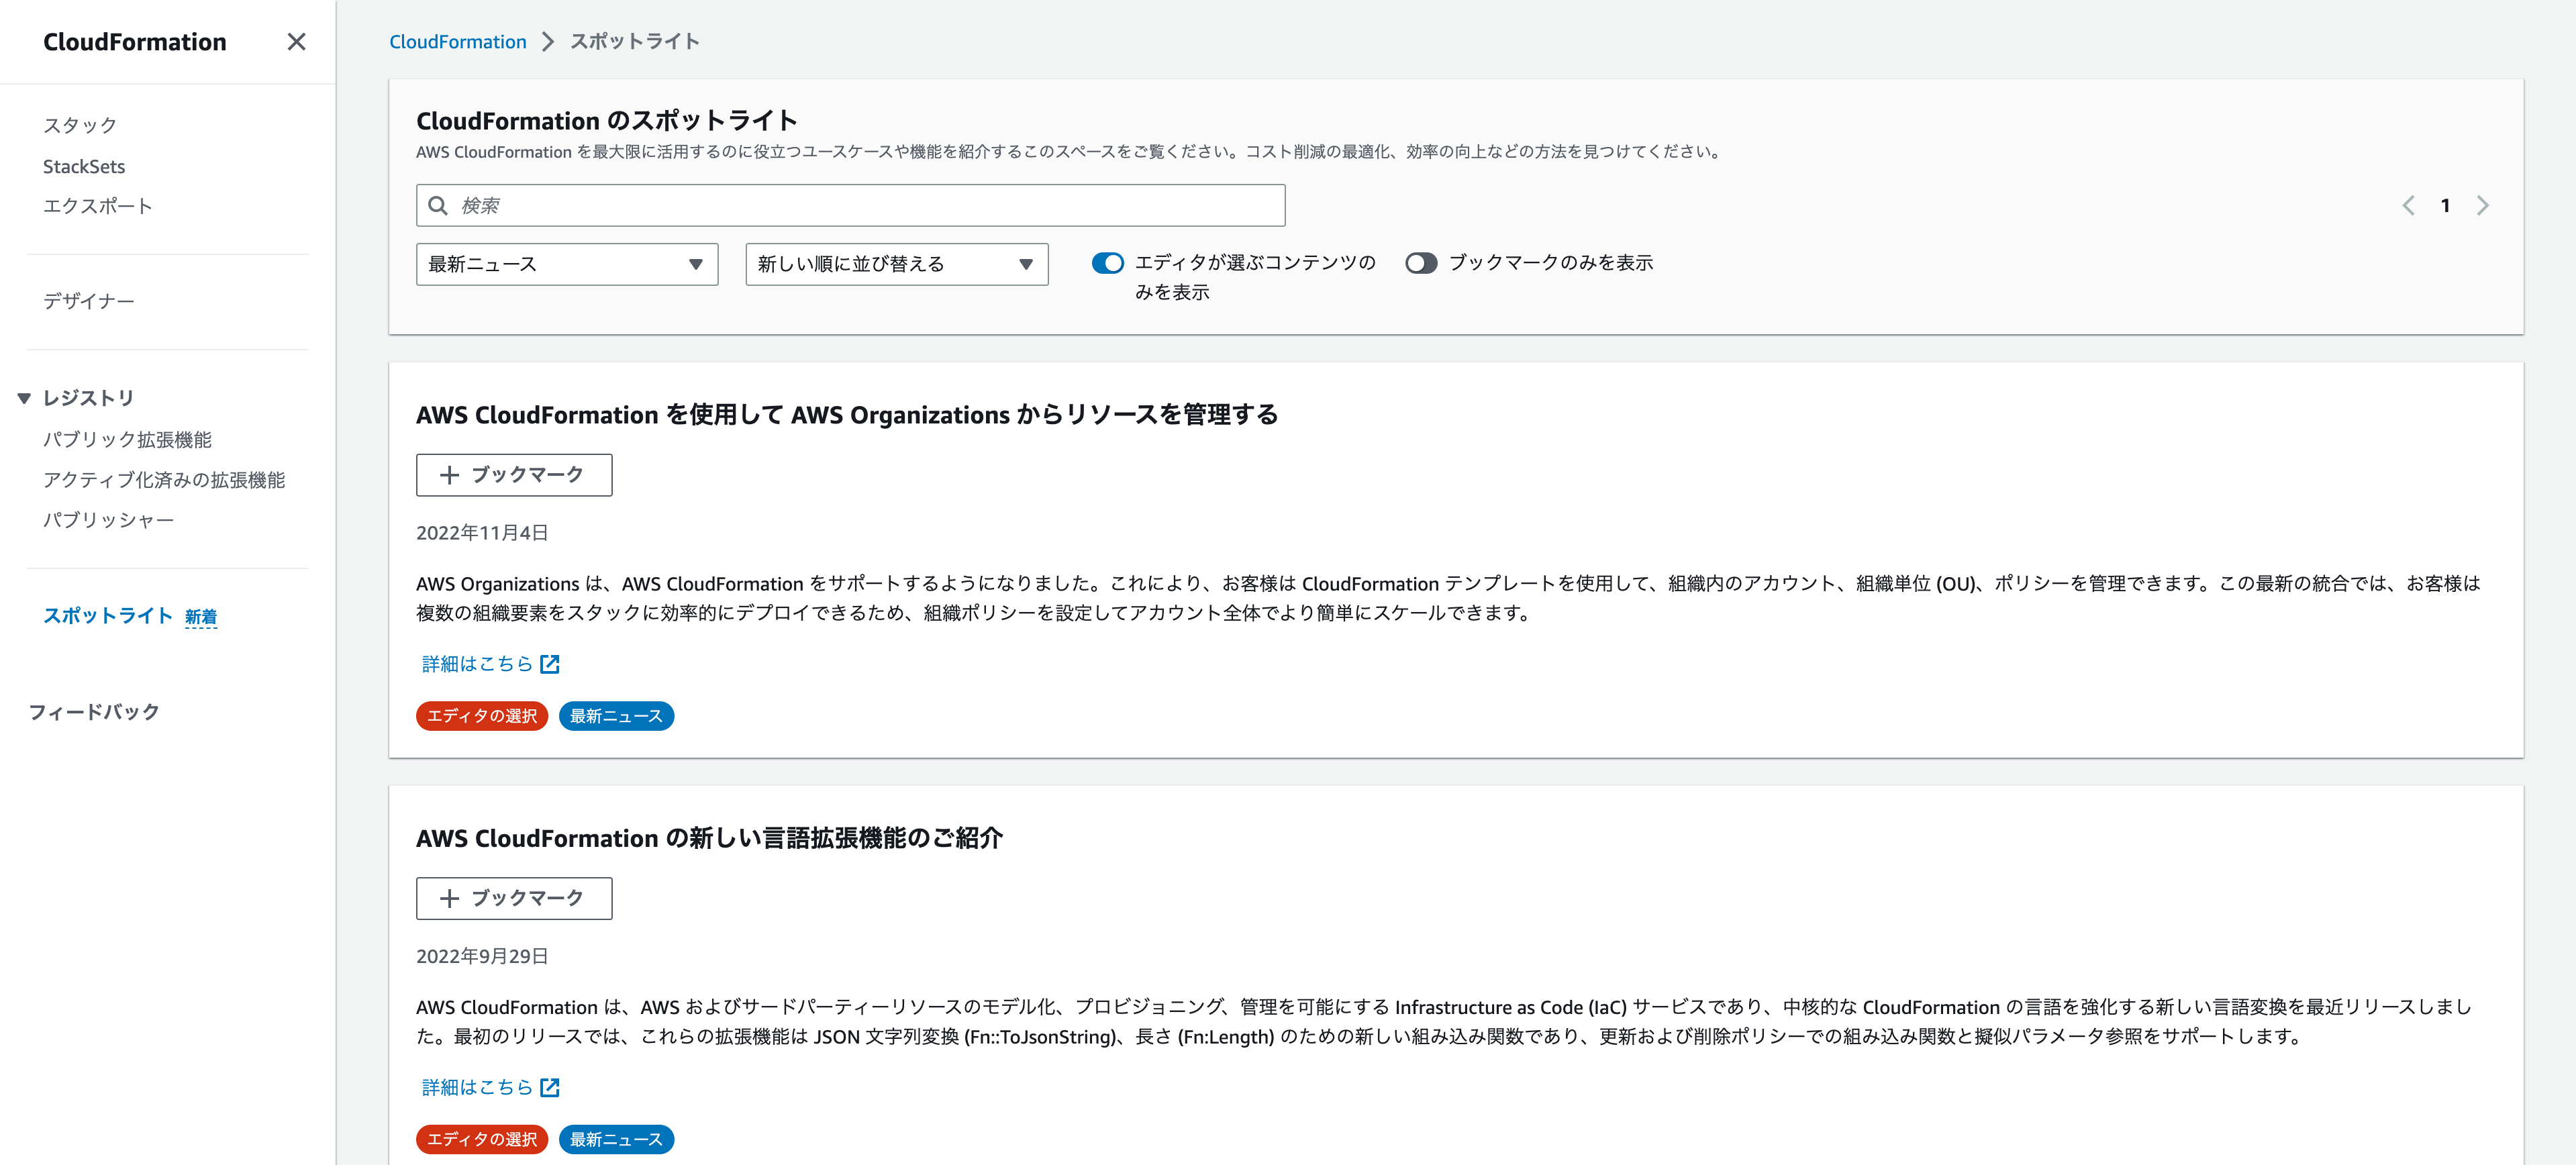Click 最新ニュース tag on Organizations article
This screenshot has width=2576, height=1165.
[x=616, y=716]
